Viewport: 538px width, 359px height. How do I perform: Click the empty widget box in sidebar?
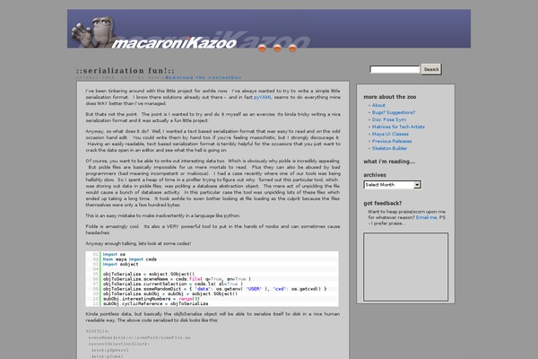[x=405, y=267]
